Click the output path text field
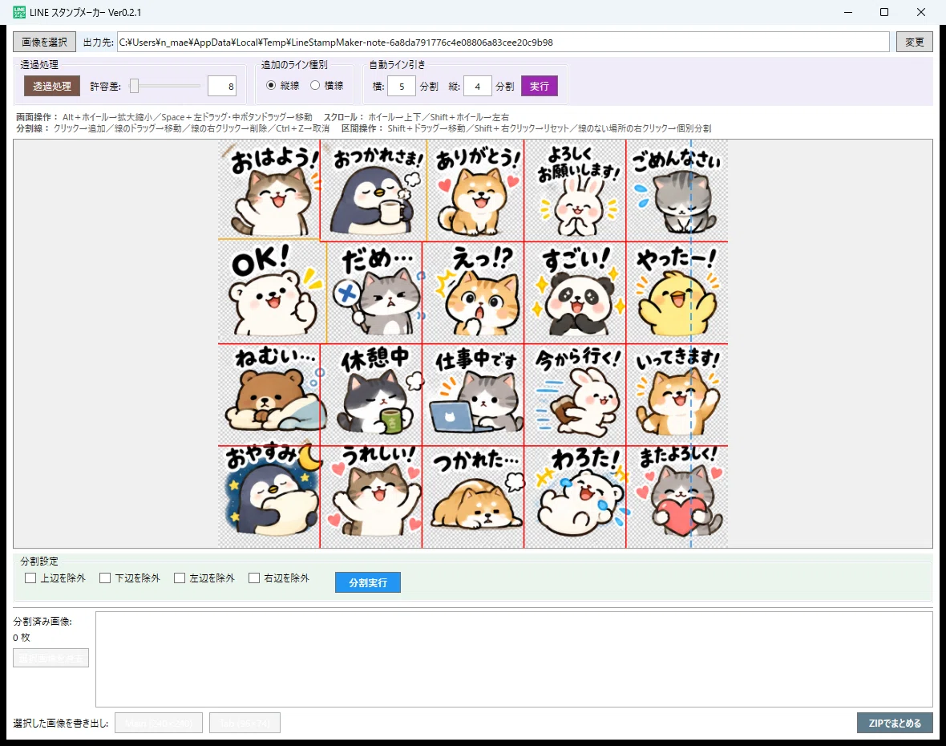The image size is (946, 746). (503, 43)
